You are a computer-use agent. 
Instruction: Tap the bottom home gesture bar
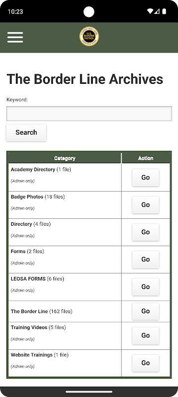pyautogui.click(x=89, y=392)
